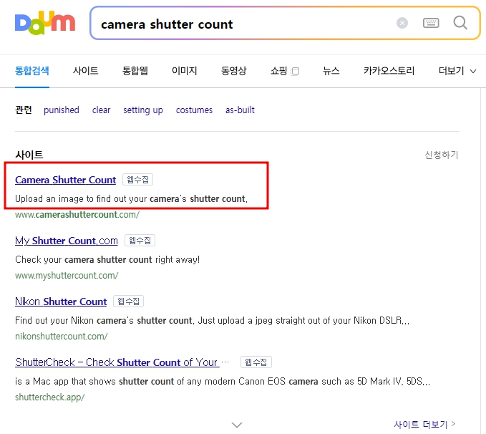The image size is (486, 434).
Task: Click 웹수집 badge beside ShutterCheck result
Action: (256, 362)
